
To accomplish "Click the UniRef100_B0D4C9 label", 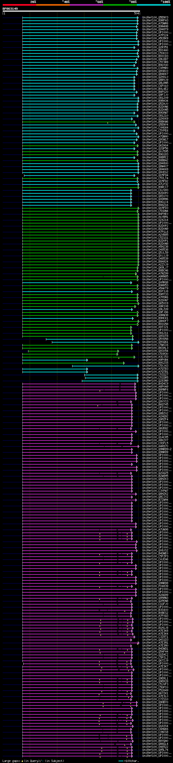I will pyautogui.click(x=155, y=384).
